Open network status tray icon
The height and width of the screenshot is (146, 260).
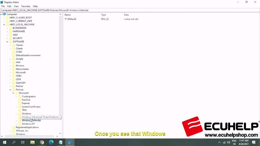(x=224, y=142)
